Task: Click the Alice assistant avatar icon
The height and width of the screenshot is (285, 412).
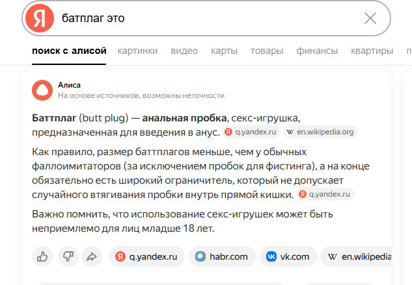Action: (41, 90)
